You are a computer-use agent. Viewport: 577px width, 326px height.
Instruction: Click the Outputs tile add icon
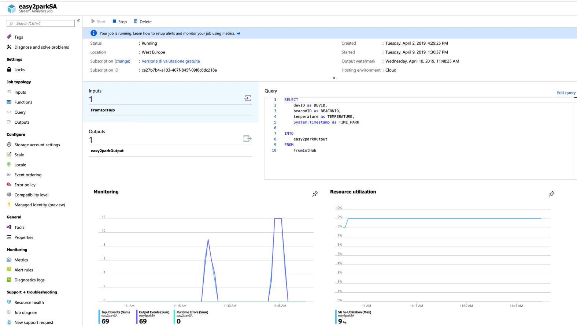[247, 139]
